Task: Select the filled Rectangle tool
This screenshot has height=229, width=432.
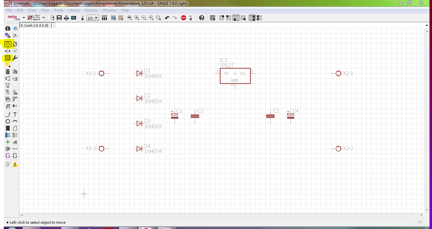Action: click(x=8, y=128)
